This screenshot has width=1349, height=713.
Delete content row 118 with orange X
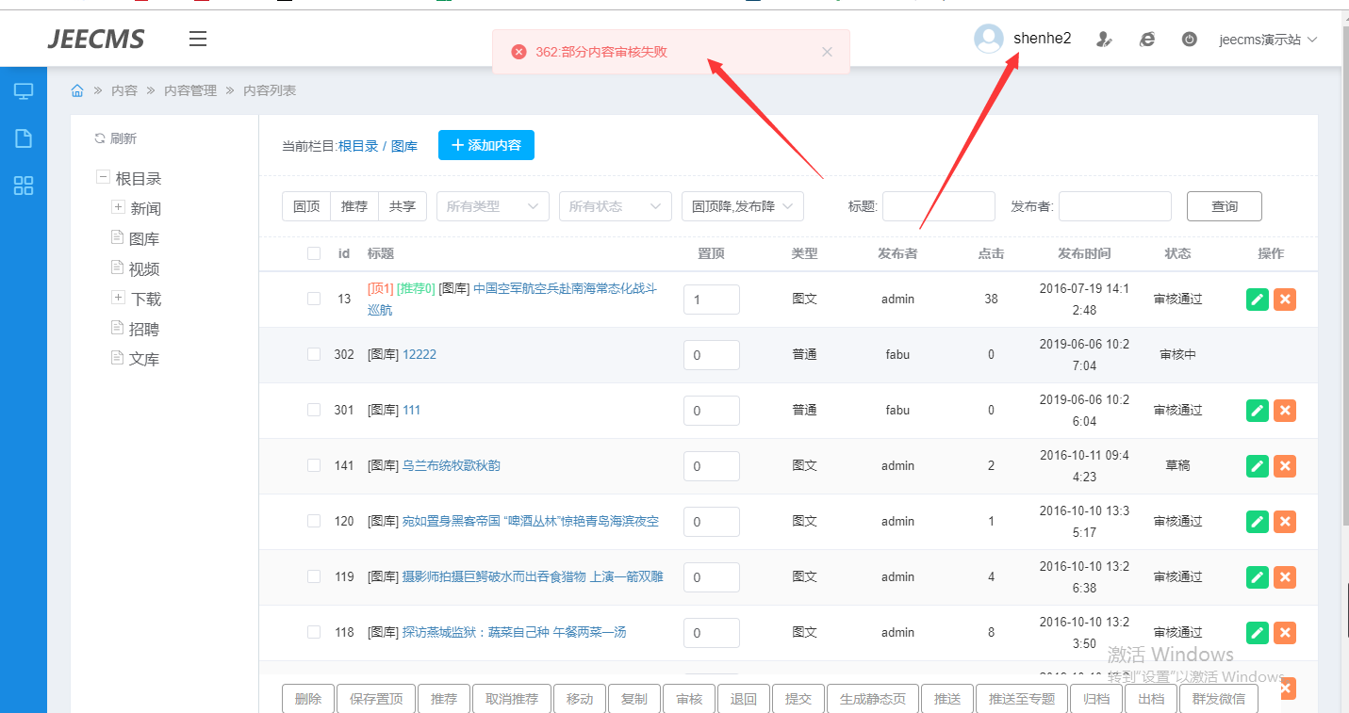[1285, 633]
